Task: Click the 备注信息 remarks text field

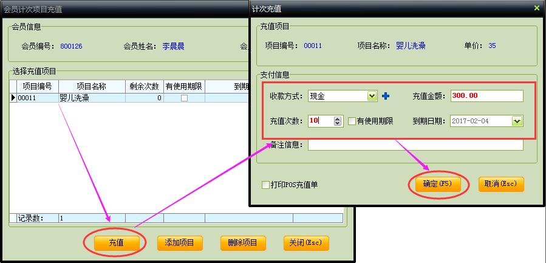Action: tap(415, 145)
